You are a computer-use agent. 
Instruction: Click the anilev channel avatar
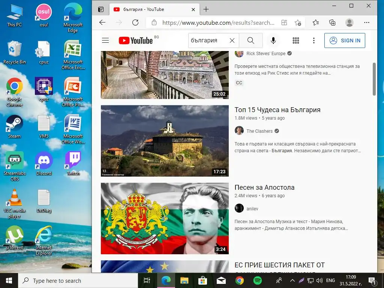click(x=239, y=208)
